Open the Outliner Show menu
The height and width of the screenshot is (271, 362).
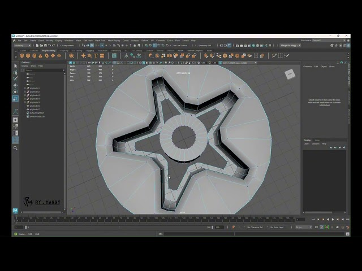tap(33, 66)
